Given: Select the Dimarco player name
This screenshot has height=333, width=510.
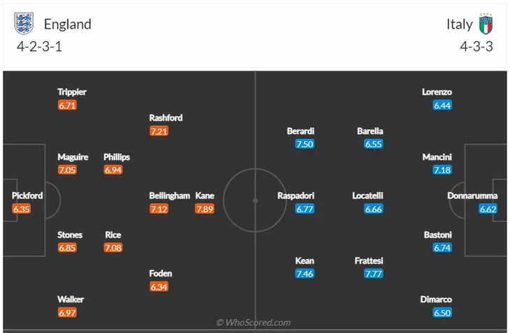Looking at the screenshot, I should coord(436,299).
